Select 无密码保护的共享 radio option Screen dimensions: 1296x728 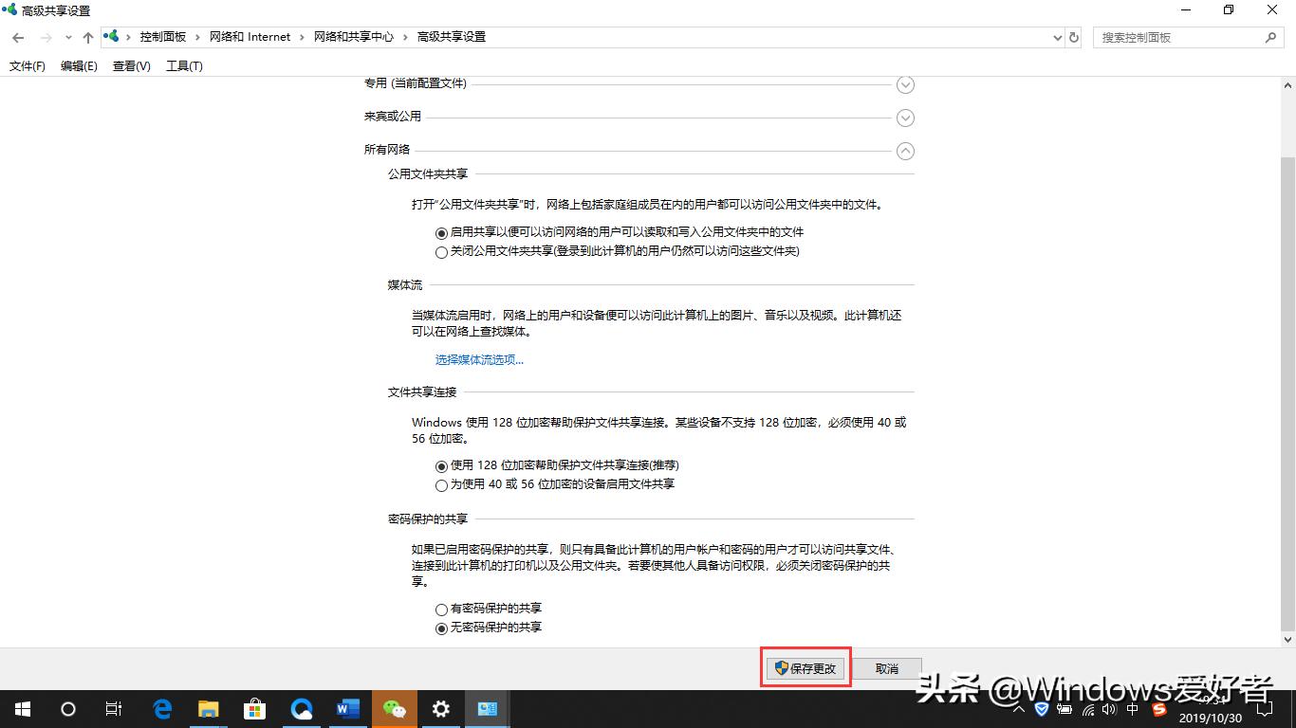tap(441, 628)
